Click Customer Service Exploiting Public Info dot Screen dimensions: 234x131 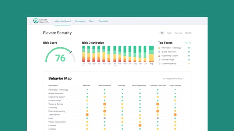(x=158, y=104)
